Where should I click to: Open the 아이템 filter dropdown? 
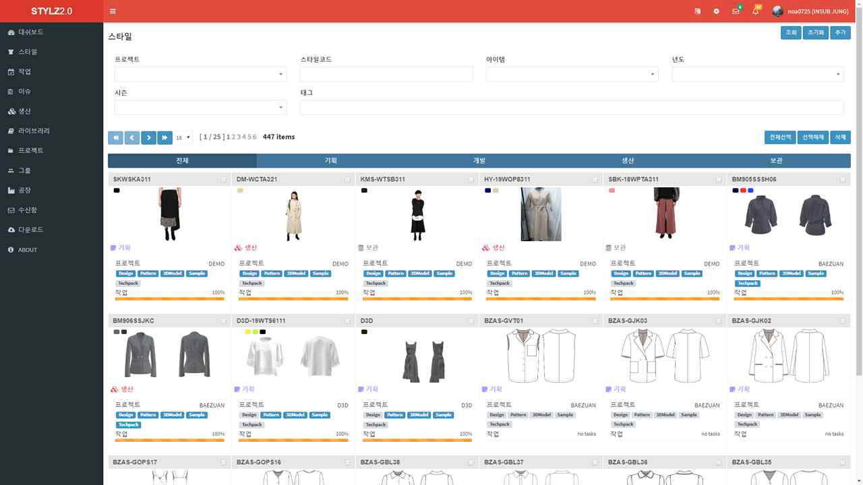(x=572, y=74)
